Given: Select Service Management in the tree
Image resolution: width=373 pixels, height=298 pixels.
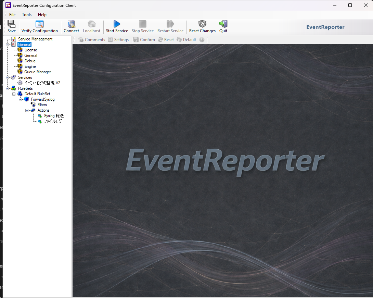Looking at the screenshot, I should click(x=35, y=39).
